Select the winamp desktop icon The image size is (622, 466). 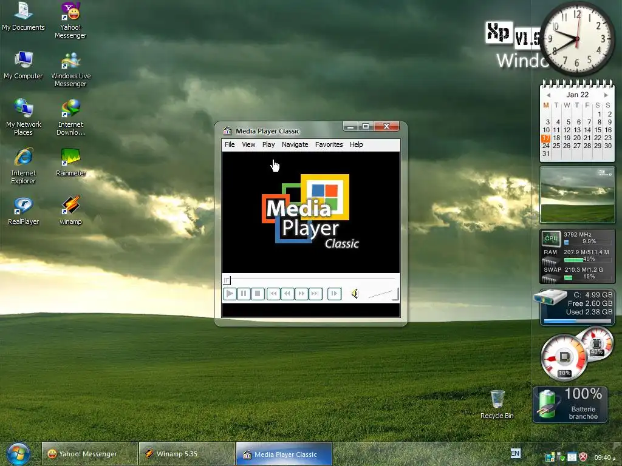70,211
